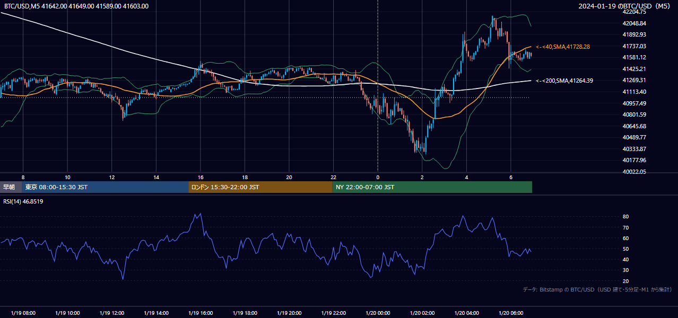Click price axis value 40333.87
The width and height of the screenshot is (678, 318).
point(634,149)
